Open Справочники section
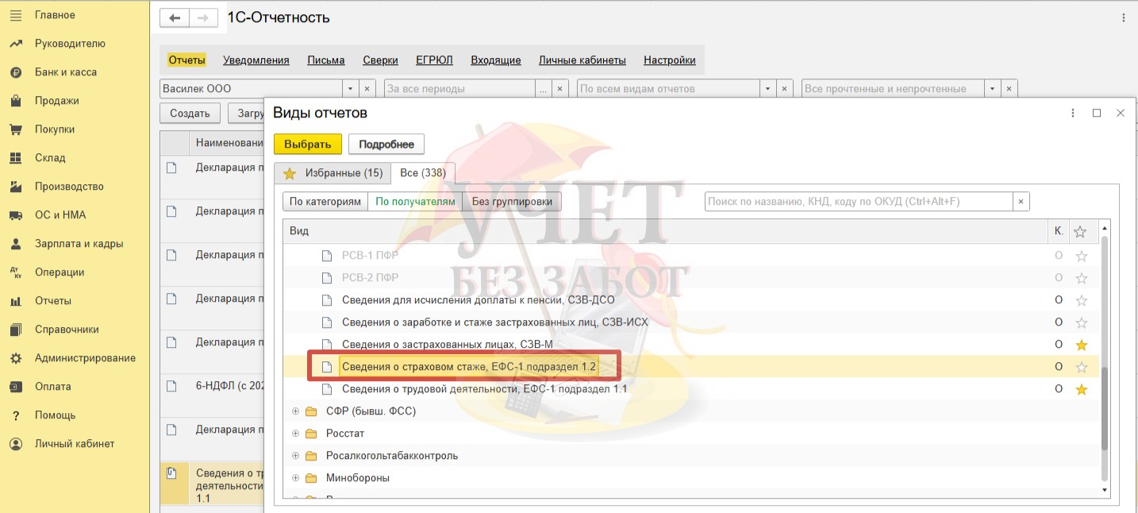1138x513 pixels. 67,330
